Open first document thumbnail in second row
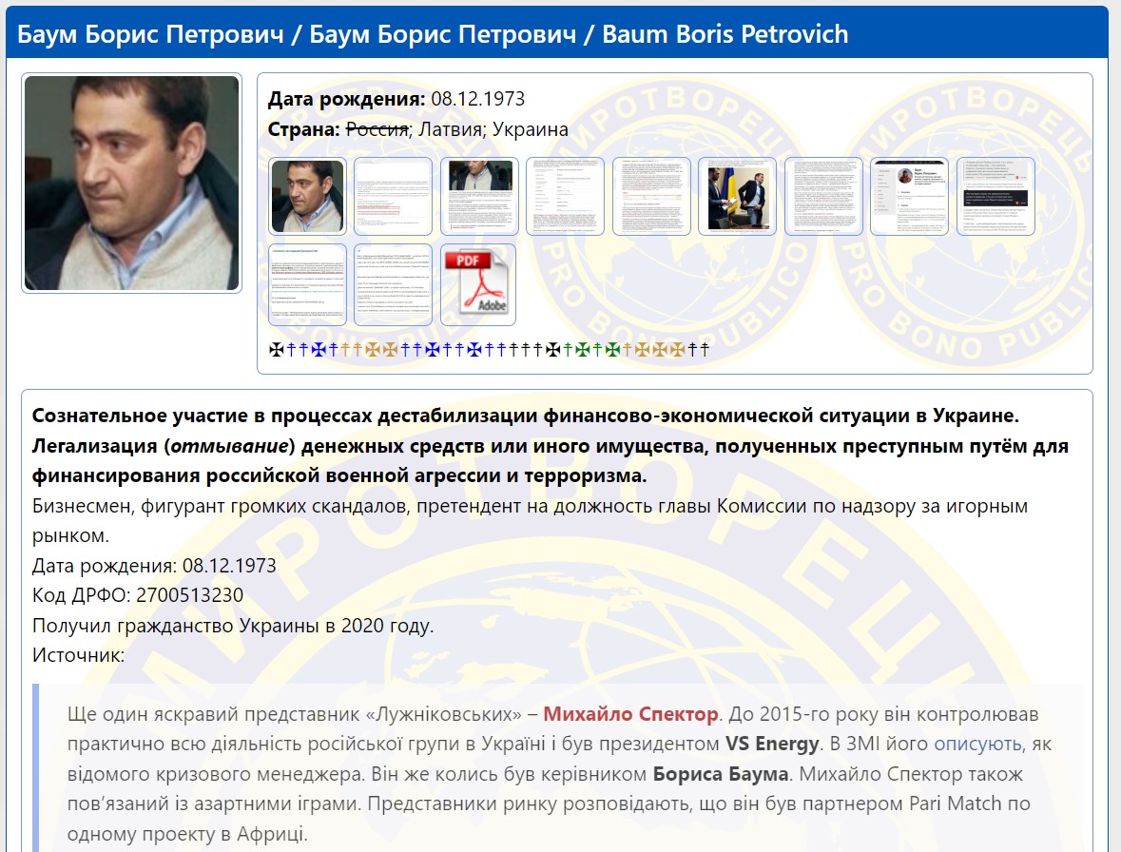Screen dimensions: 1121x852 (307, 284)
